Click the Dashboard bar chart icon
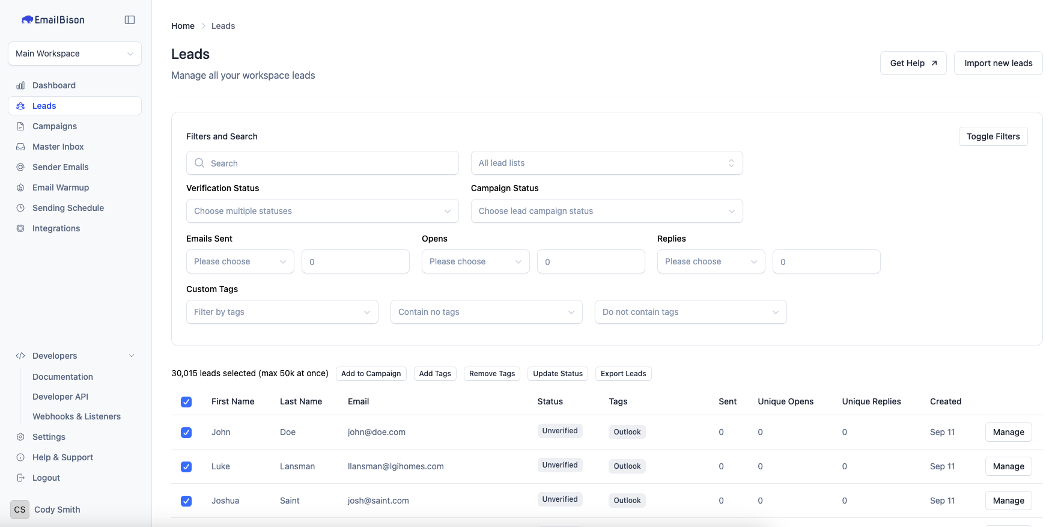The height and width of the screenshot is (527, 1064). coord(20,85)
